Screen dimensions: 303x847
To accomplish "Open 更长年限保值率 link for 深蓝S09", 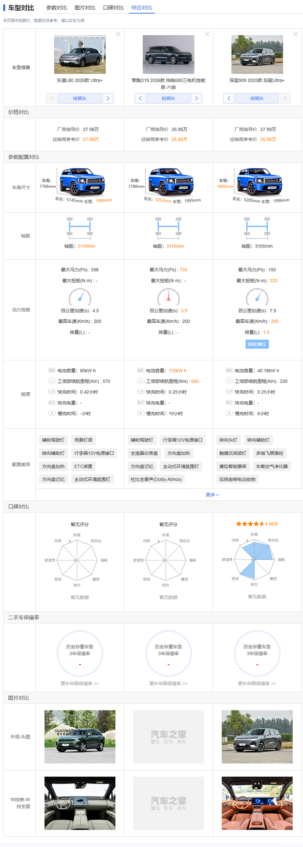I will click(257, 683).
